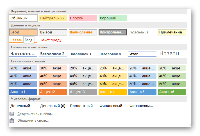The width and height of the screenshot is (200, 136).
Task: Apply the Заголовок 3 style
Action: tap(83, 54)
